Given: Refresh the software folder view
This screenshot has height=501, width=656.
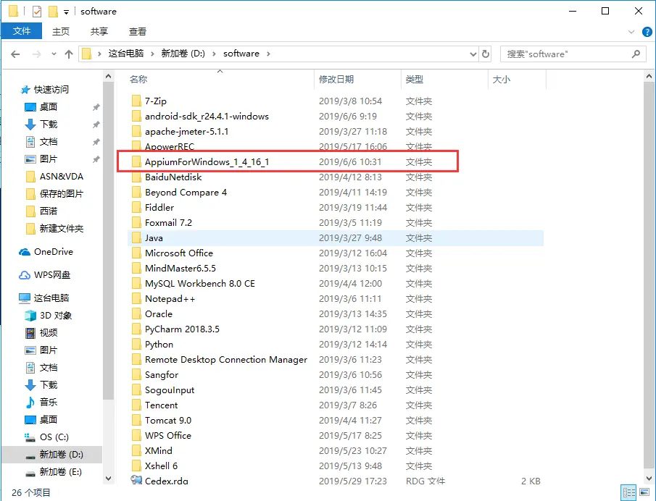Looking at the screenshot, I should (486, 54).
